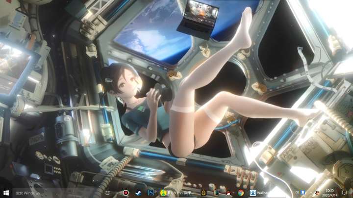
Task: Click the input method indicator in tray
Action: [x=297, y=193]
